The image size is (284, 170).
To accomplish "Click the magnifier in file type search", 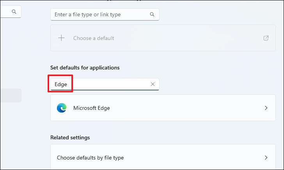I will 152,14.
